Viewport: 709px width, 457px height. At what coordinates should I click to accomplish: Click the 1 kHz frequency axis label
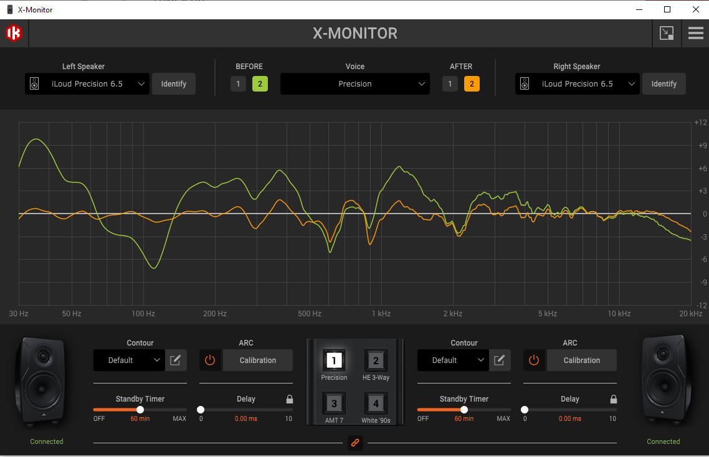click(x=381, y=314)
